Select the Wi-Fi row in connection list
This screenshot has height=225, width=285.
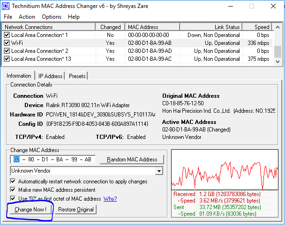137,43
